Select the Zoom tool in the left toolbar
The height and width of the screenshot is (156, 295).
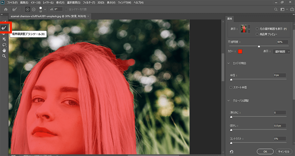(x=5, y=56)
